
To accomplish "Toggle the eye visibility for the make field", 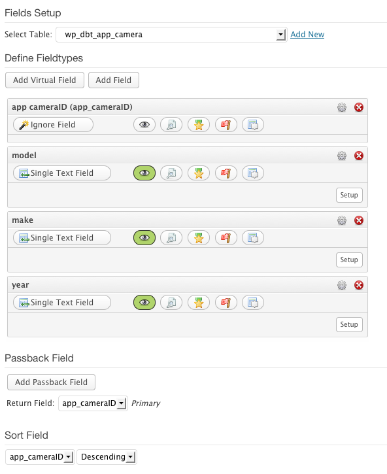I will (144, 237).
